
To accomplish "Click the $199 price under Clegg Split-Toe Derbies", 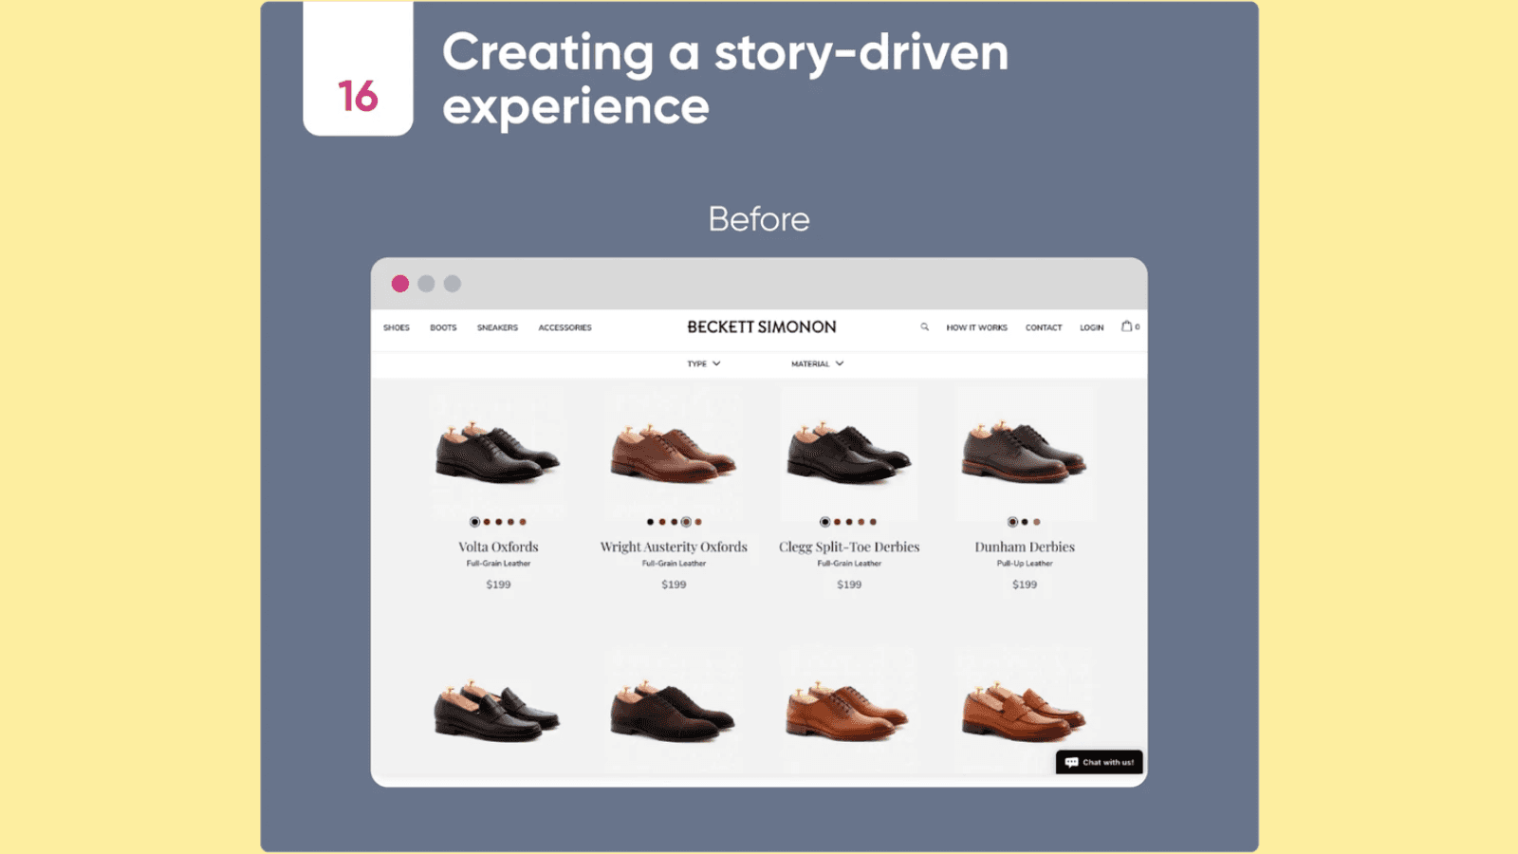I will click(x=849, y=585).
